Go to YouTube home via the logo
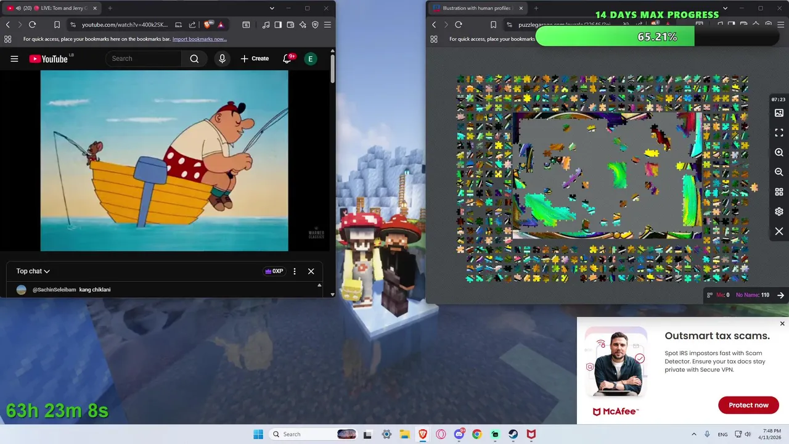The width and height of the screenshot is (789, 444). tap(48, 59)
